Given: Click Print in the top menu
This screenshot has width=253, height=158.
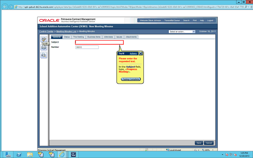Looking at the screenshot, I should tap(194, 21).
